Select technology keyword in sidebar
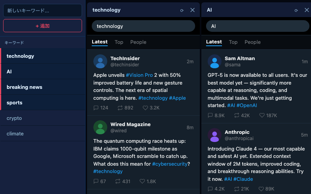 43,56
